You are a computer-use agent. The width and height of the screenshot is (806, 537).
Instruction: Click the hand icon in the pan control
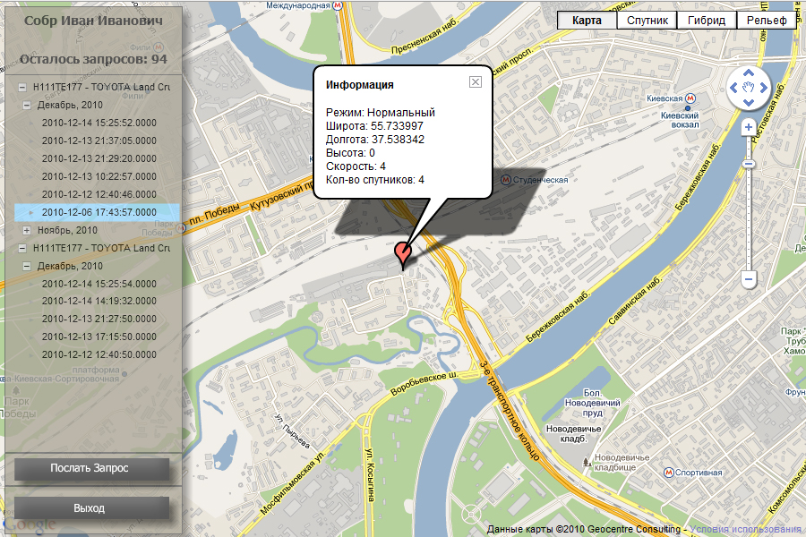(x=749, y=88)
